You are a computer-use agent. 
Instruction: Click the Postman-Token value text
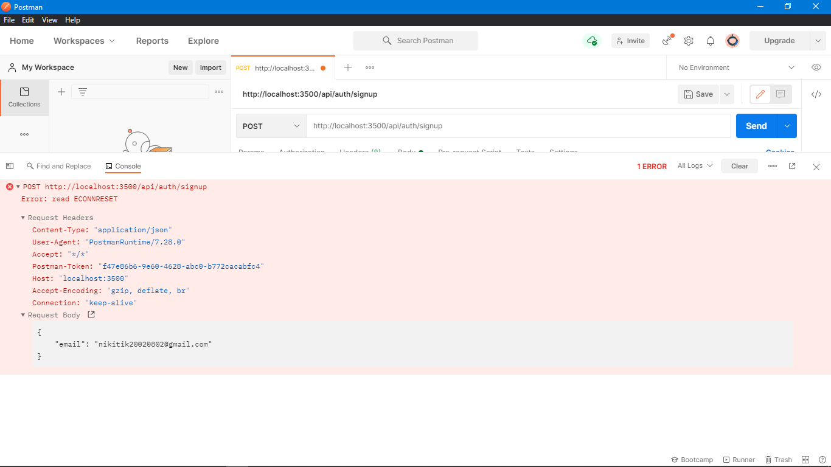[x=181, y=266]
